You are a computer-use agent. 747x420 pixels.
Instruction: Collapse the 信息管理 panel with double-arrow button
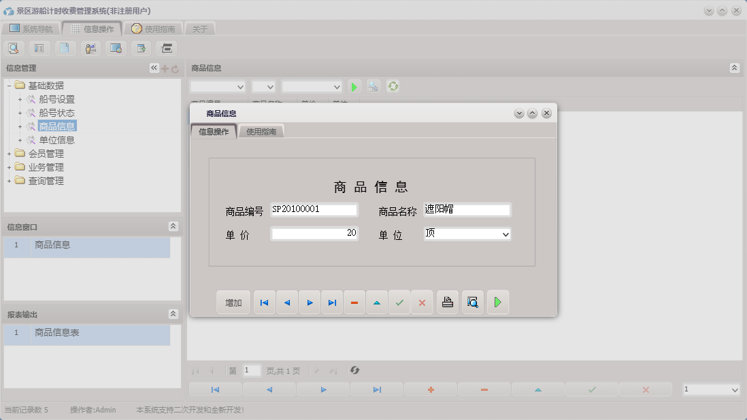(153, 67)
